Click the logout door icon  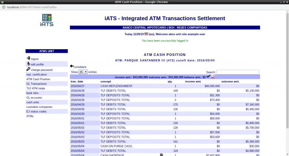click(28, 58)
